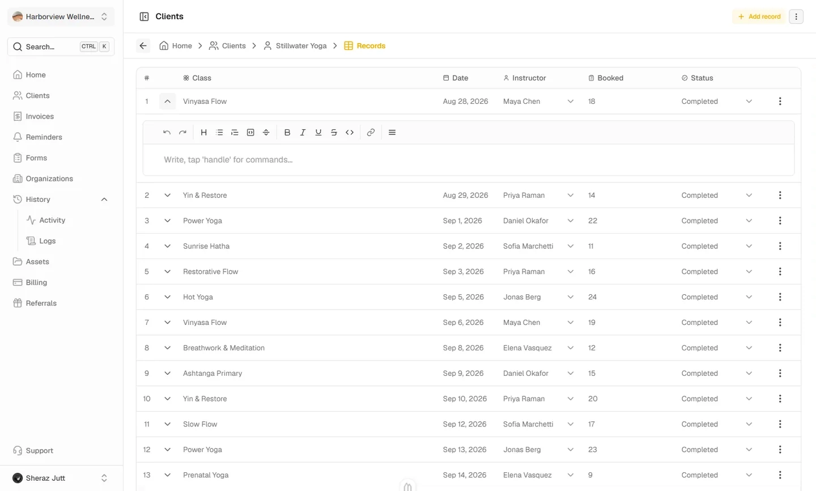Toggle inline code formatting
This screenshot has width=816, height=491.
point(350,133)
